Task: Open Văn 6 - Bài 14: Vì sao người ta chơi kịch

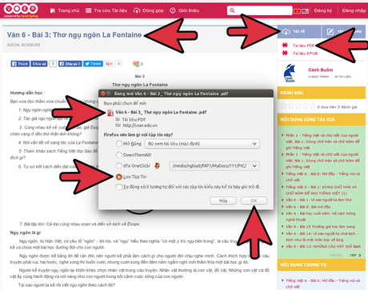Action: 322,236
